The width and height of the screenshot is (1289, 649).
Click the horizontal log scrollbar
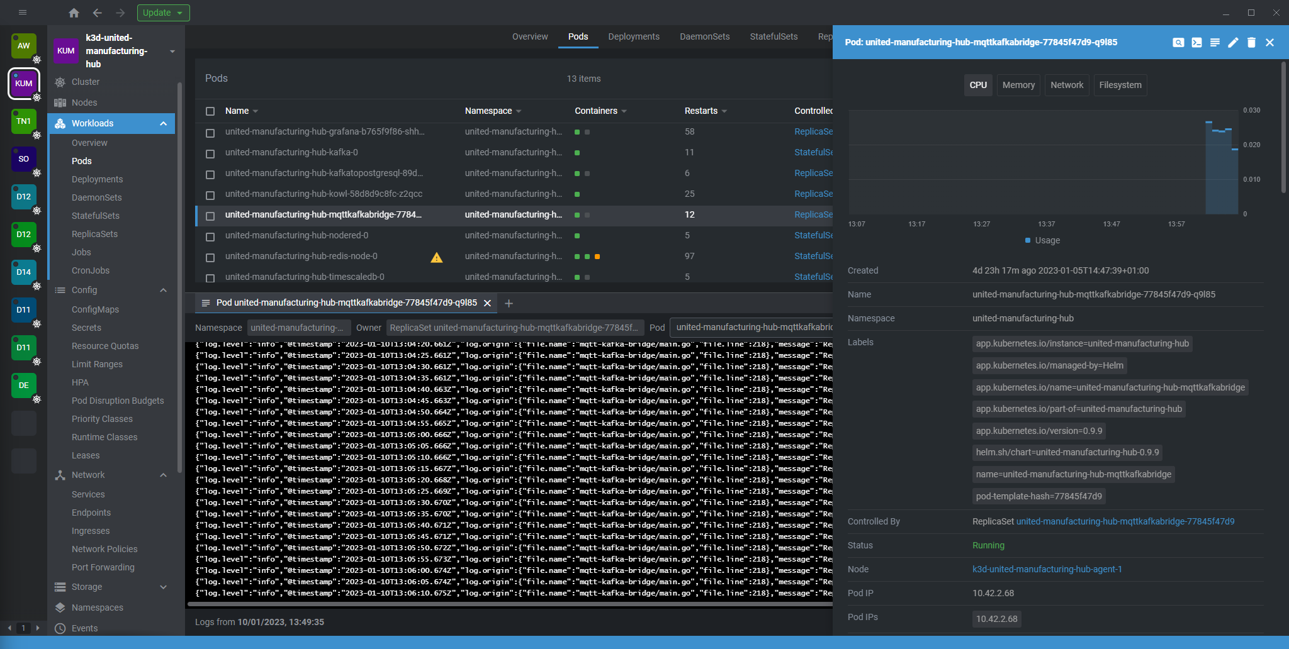tap(510, 604)
